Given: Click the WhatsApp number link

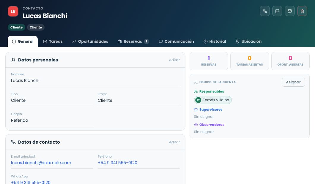Looking at the screenshot, I should pyautogui.click(x=31, y=182).
